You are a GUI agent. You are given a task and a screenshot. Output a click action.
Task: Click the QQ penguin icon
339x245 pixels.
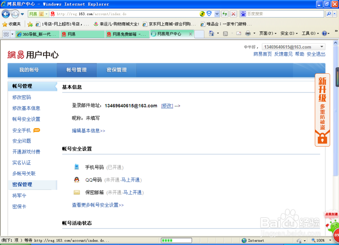(77, 179)
